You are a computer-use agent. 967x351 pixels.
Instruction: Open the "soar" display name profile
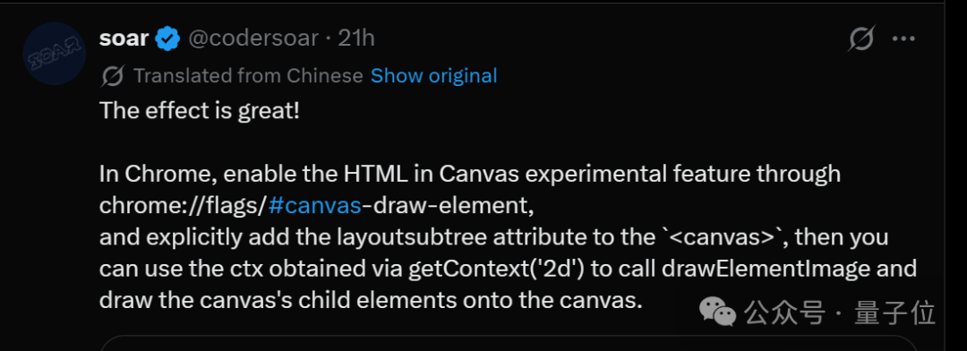coord(124,39)
